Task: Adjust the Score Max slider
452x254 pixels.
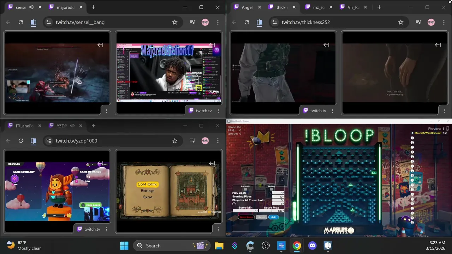Action: [x=271, y=211]
